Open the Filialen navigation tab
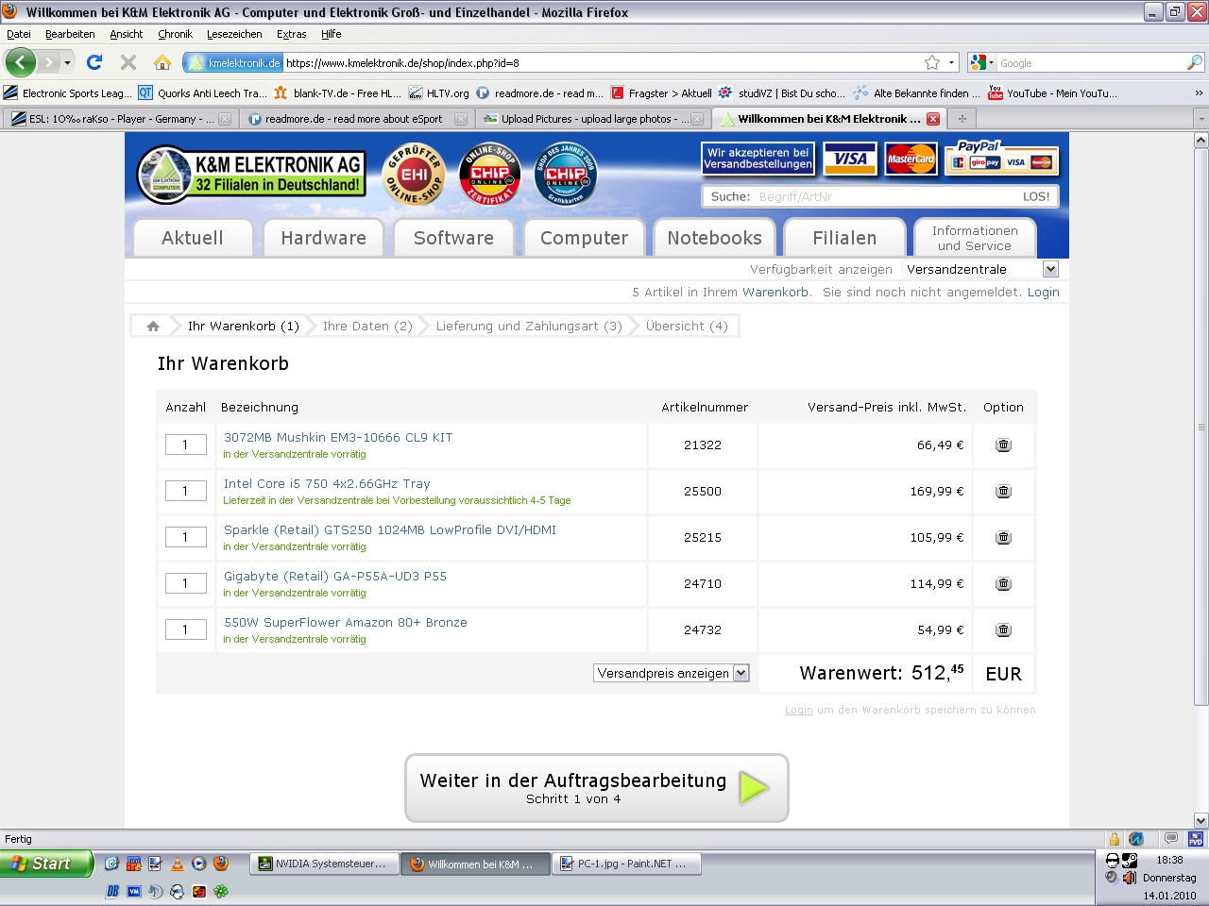The height and width of the screenshot is (906, 1209). (x=844, y=238)
